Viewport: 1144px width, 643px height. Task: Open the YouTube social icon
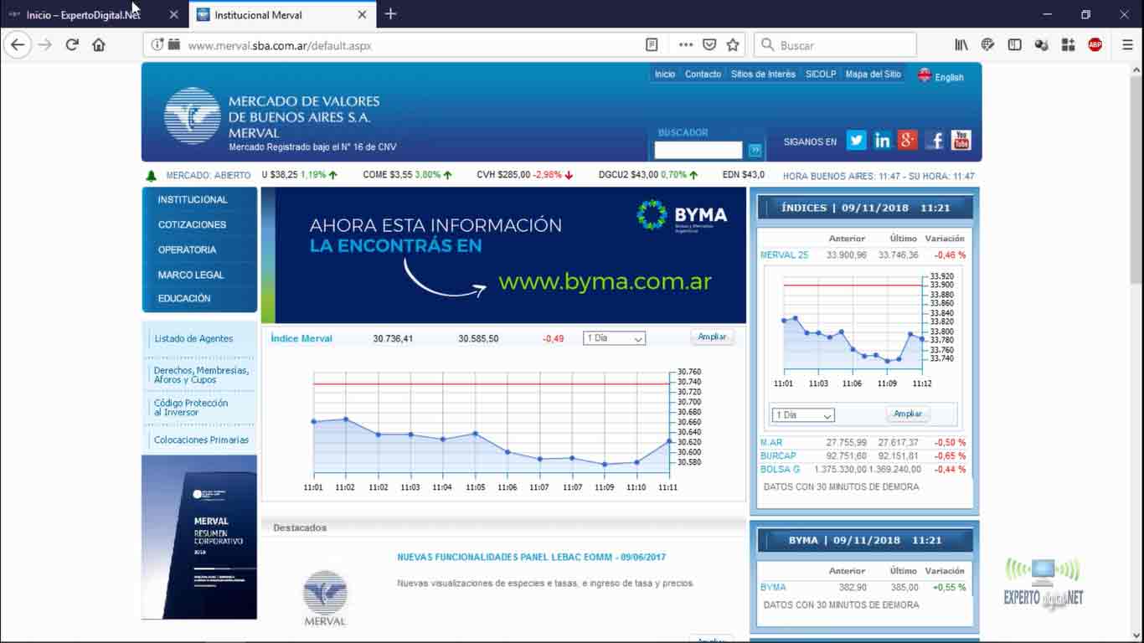[x=961, y=141]
